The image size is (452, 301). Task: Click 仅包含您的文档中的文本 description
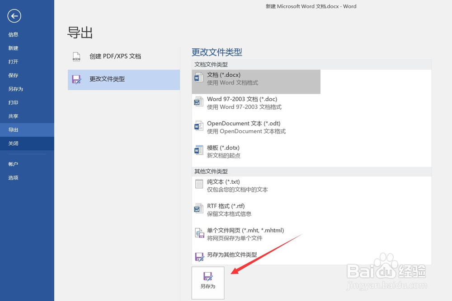pos(238,190)
